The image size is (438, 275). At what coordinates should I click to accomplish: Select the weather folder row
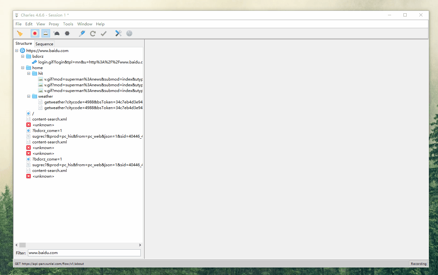pyautogui.click(x=42, y=96)
